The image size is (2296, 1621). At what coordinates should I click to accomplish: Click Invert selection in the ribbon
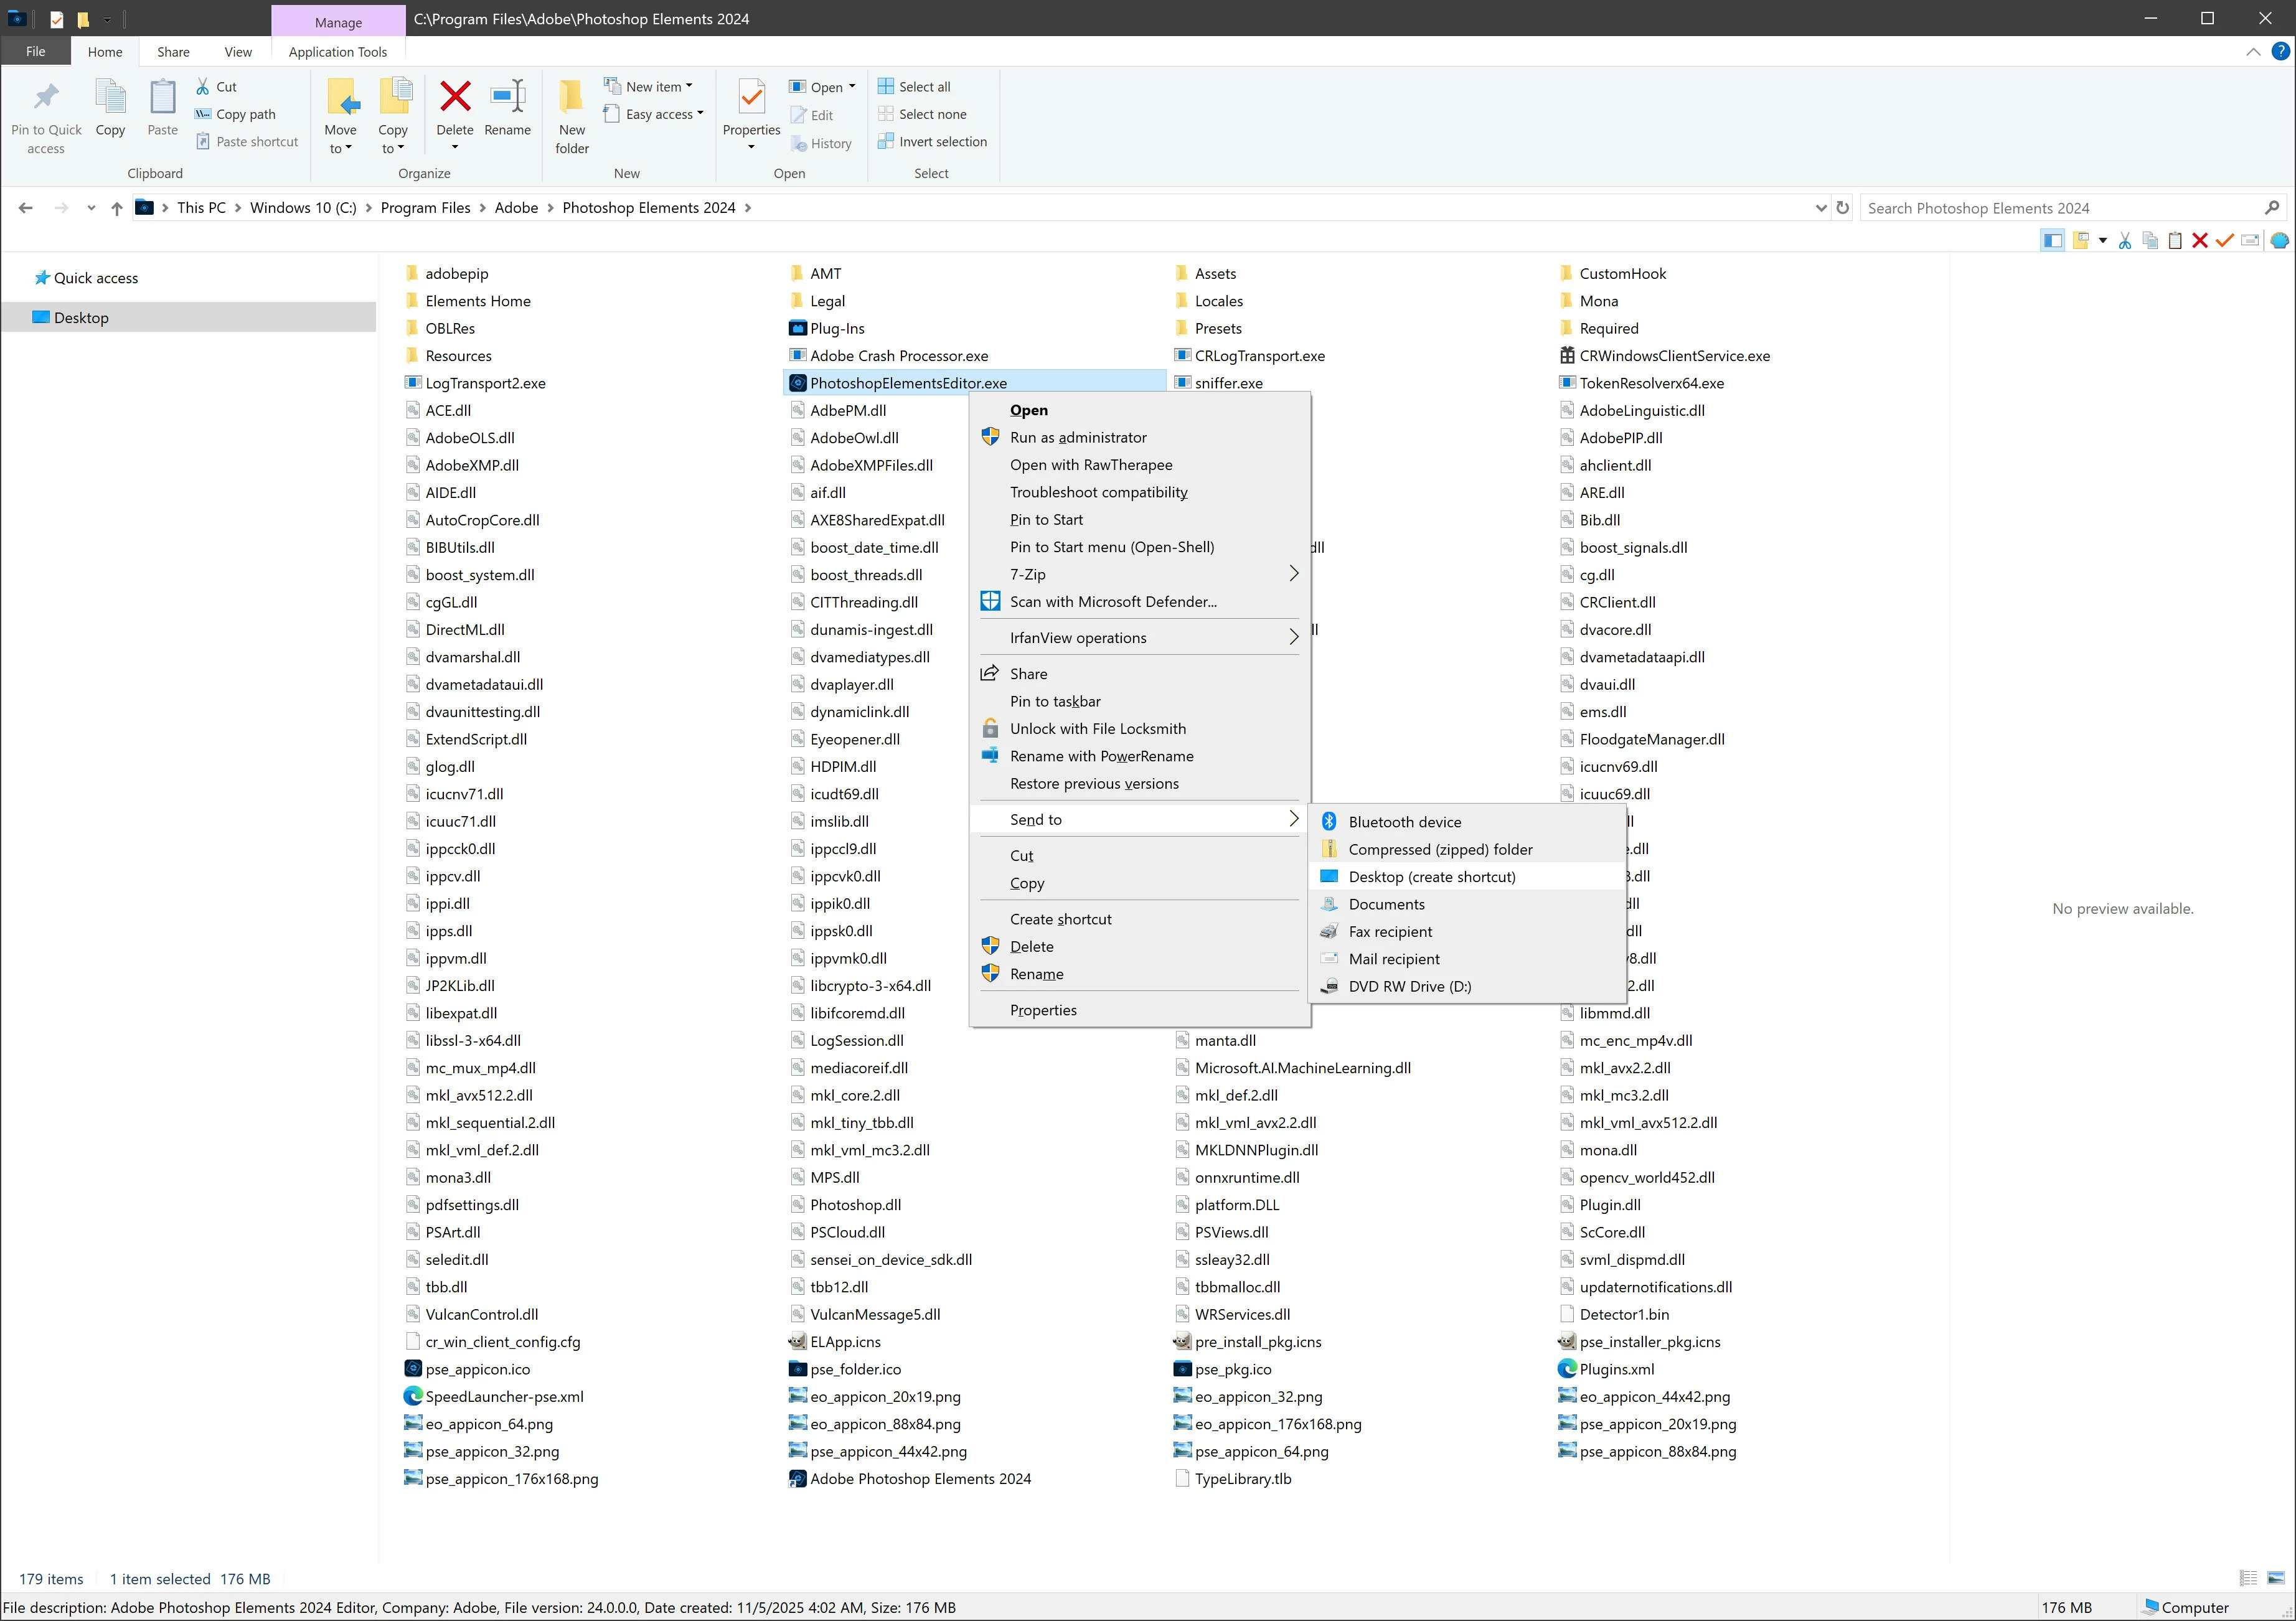coord(933,142)
